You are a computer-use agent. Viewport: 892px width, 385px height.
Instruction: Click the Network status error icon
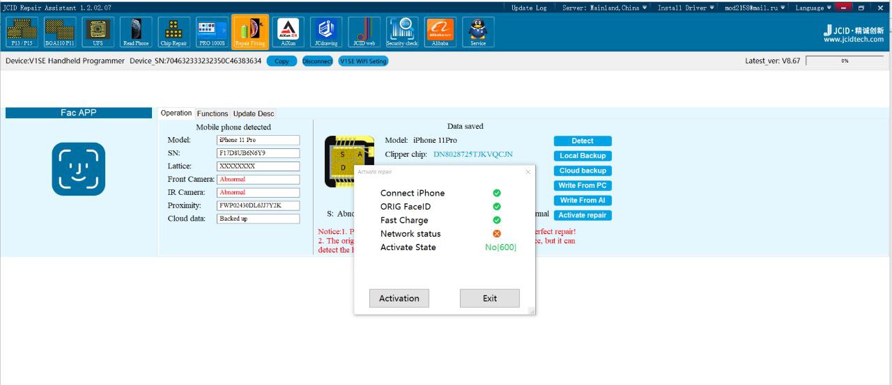click(x=497, y=234)
